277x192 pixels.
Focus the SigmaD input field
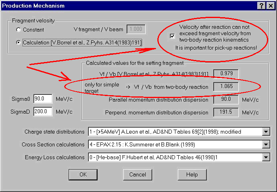43,111
